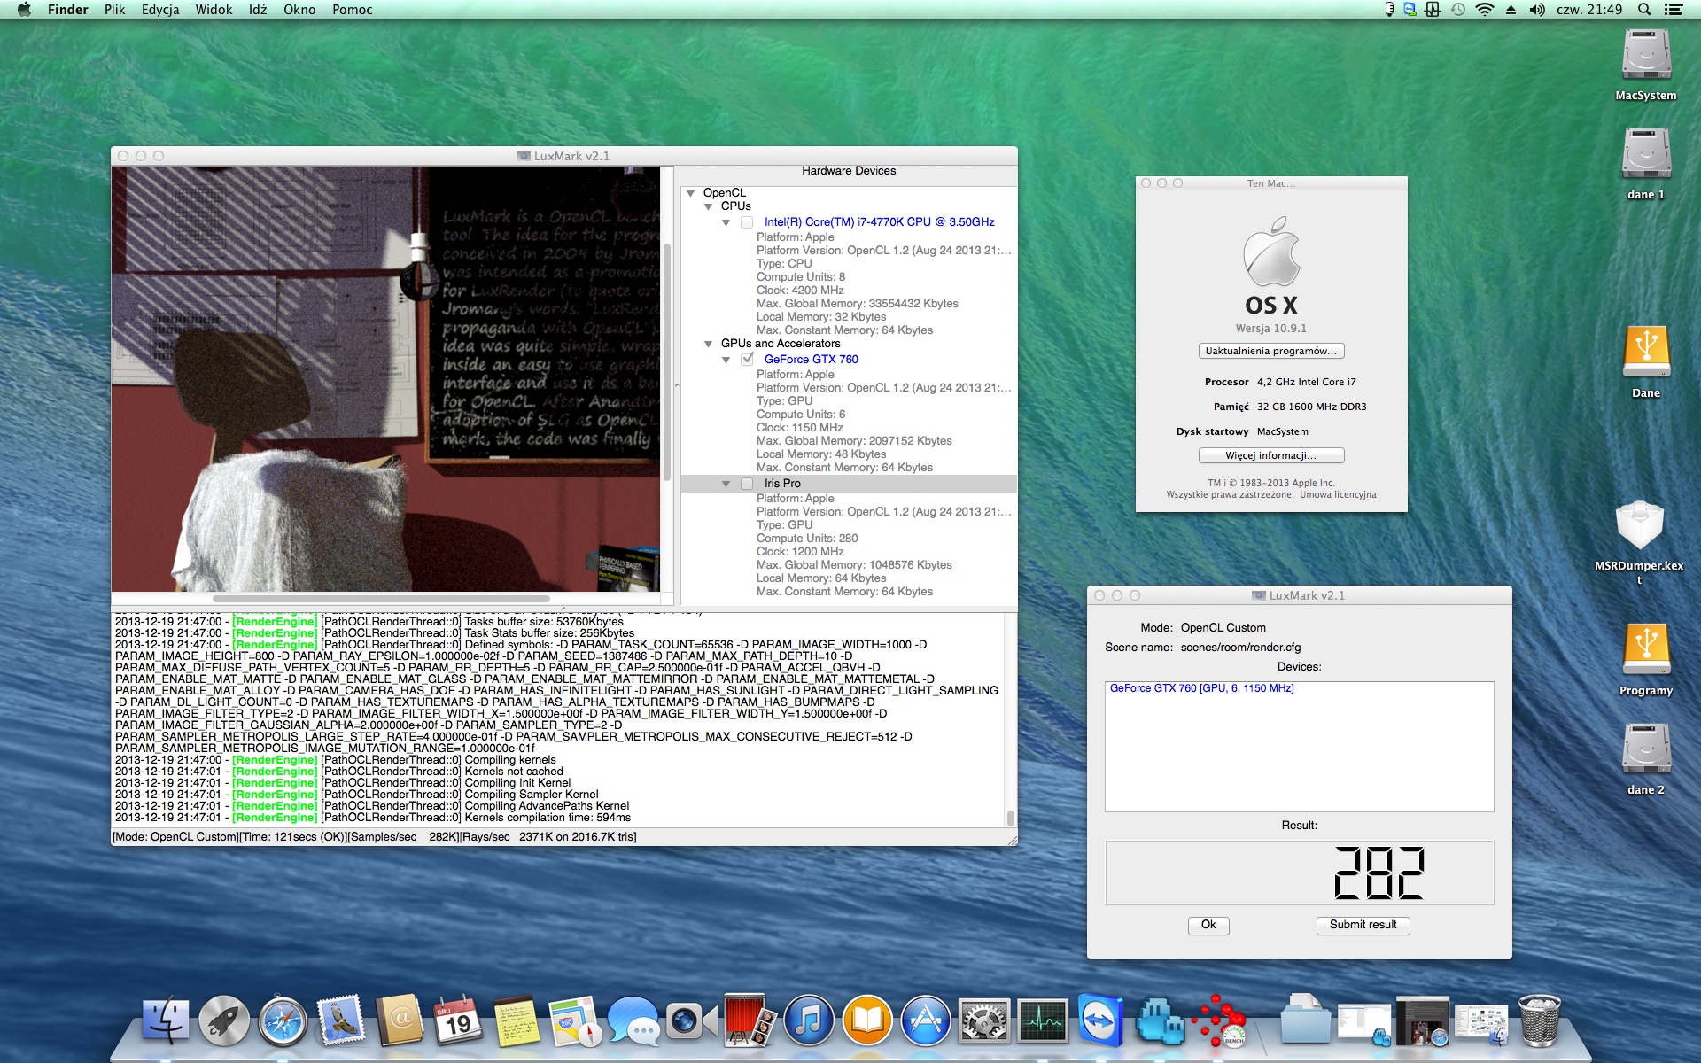Open Photo Booth in the Dock

(x=750, y=1021)
